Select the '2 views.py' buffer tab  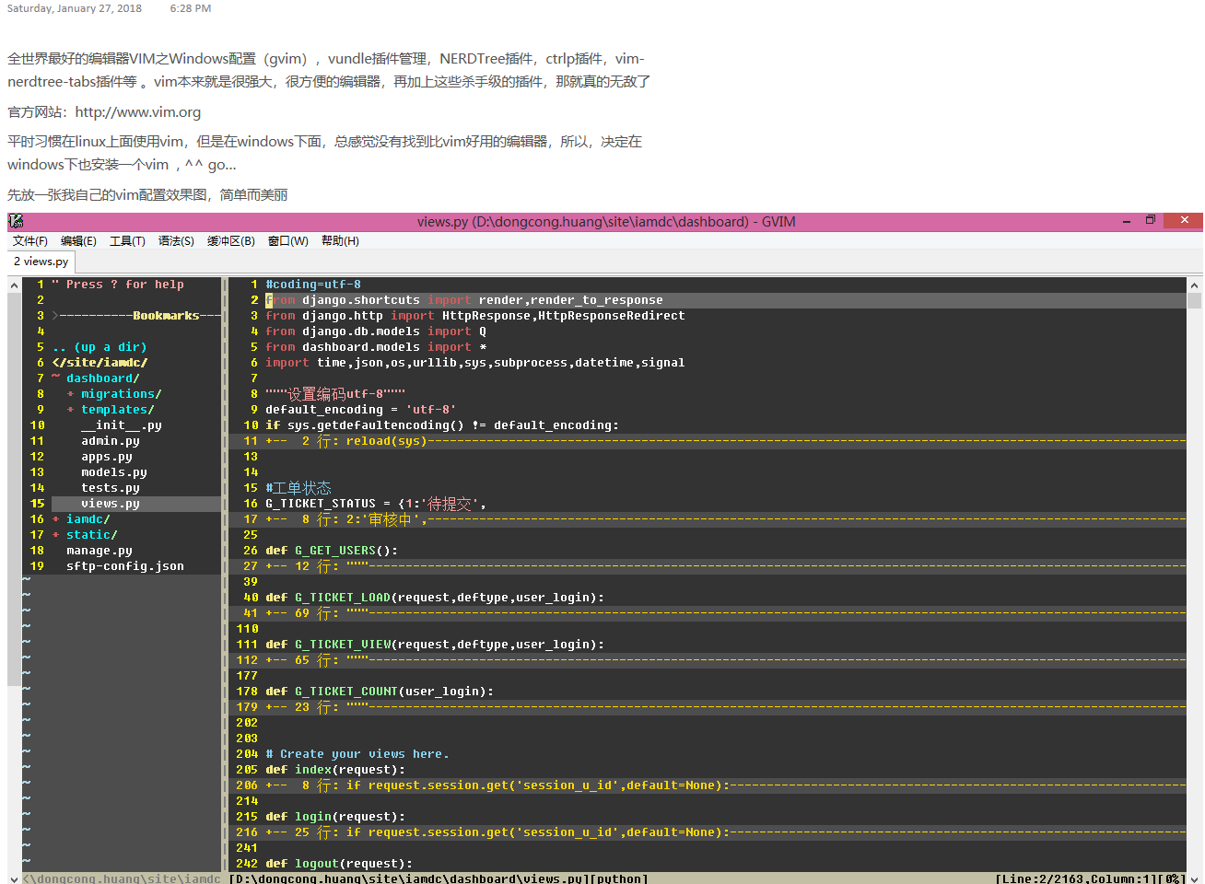pos(40,261)
